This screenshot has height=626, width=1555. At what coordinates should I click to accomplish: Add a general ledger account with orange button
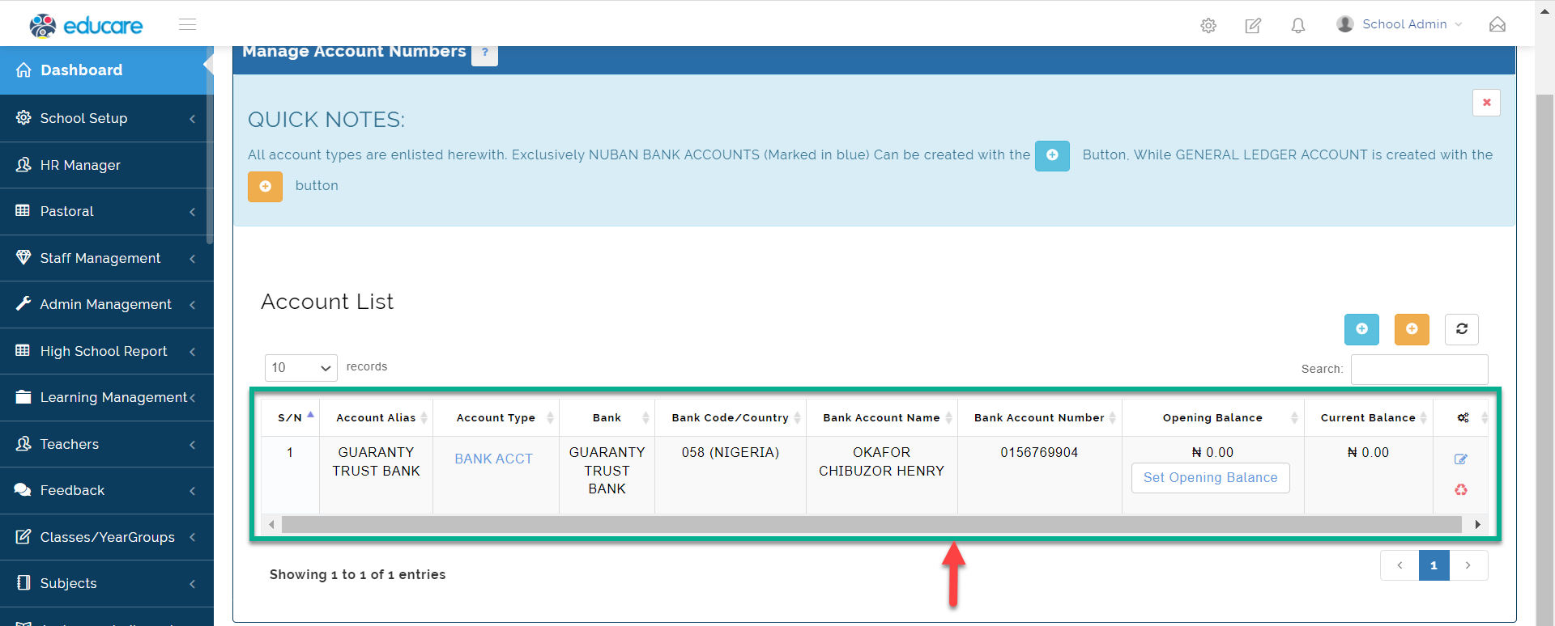click(x=1412, y=329)
